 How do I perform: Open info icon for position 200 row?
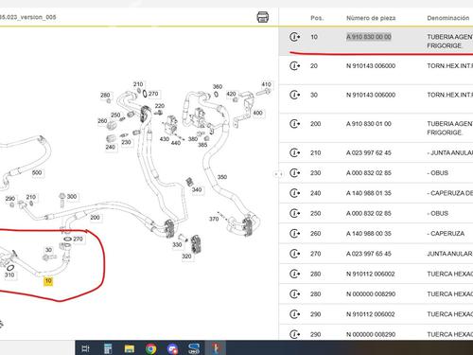tap(294, 124)
